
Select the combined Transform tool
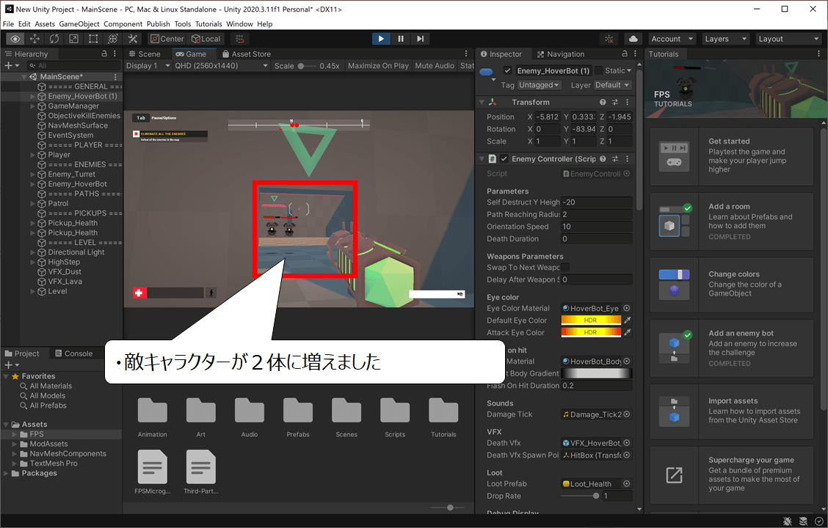(x=112, y=39)
